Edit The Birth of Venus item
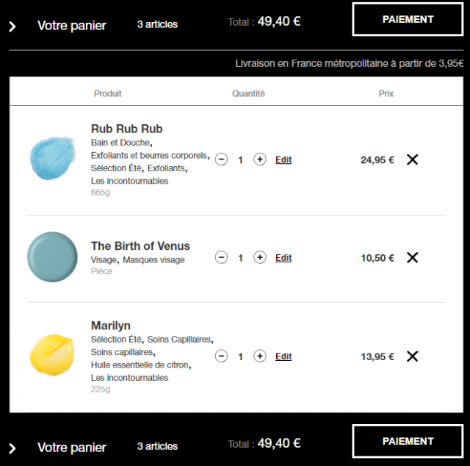This screenshot has height=466, width=470. pos(283,258)
